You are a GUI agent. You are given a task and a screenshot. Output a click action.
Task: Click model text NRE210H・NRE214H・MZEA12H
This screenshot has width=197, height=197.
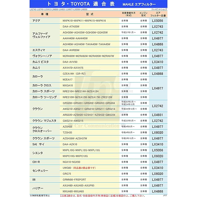(x=81, y=91)
